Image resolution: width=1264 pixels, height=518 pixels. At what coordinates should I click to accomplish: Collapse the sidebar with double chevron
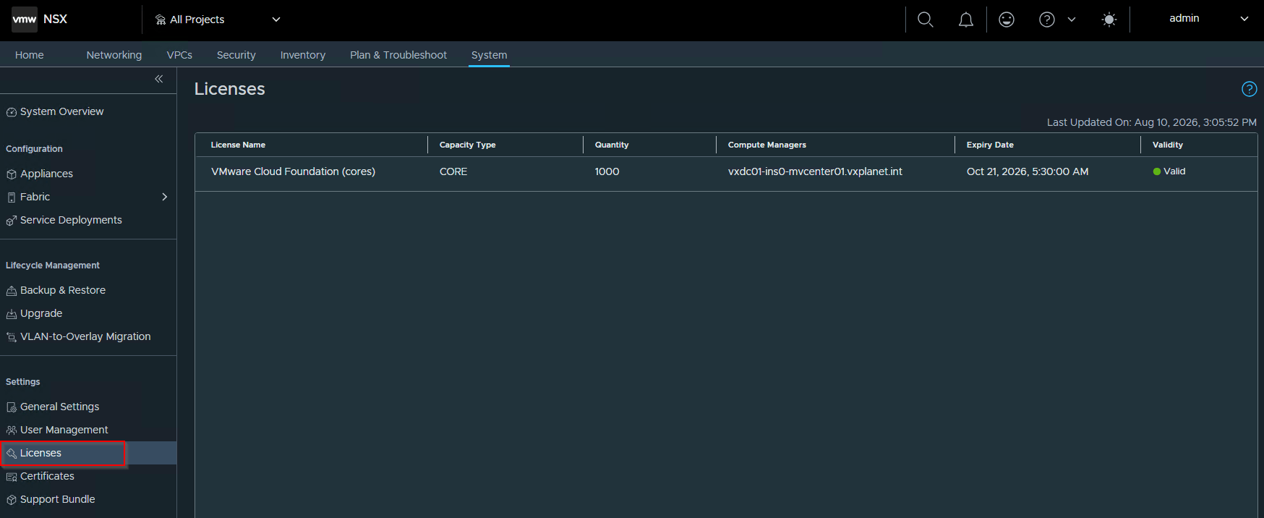[x=159, y=79]
